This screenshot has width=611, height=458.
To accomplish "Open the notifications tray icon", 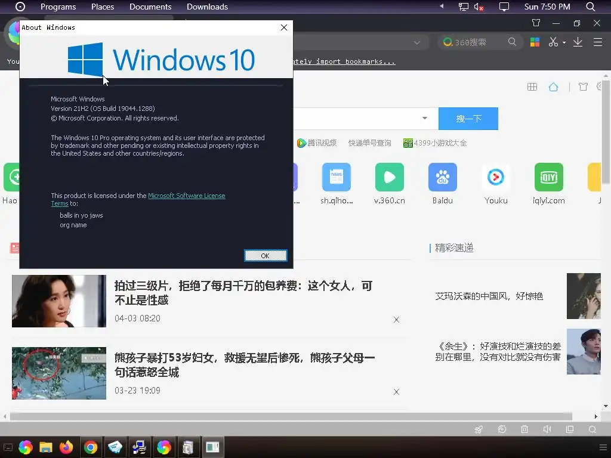I will (x=504, y=7).
